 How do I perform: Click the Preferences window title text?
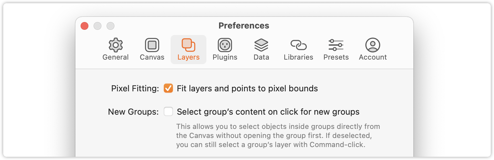244,26
